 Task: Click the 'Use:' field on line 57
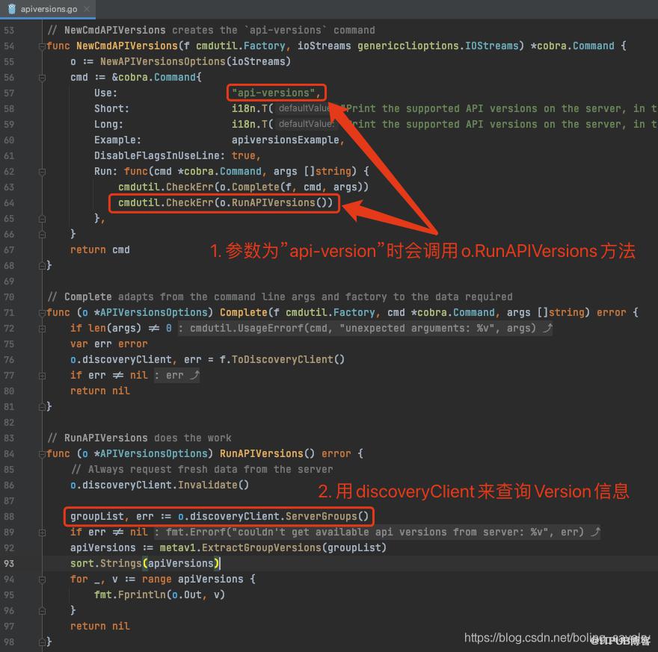point(105,93)
